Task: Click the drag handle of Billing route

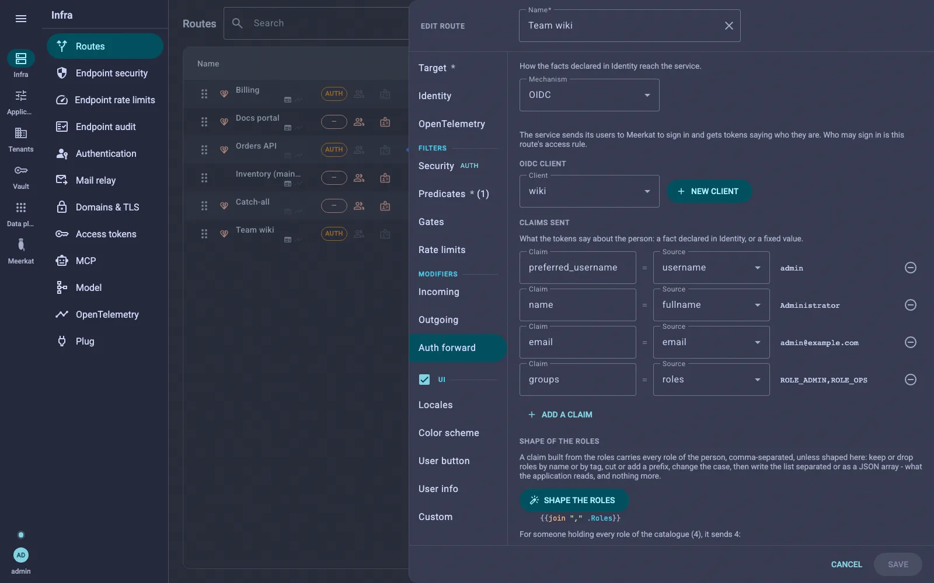Action: [x=204, y=94]
